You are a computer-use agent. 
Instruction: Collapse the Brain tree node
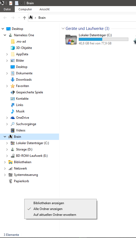[5, 137]
